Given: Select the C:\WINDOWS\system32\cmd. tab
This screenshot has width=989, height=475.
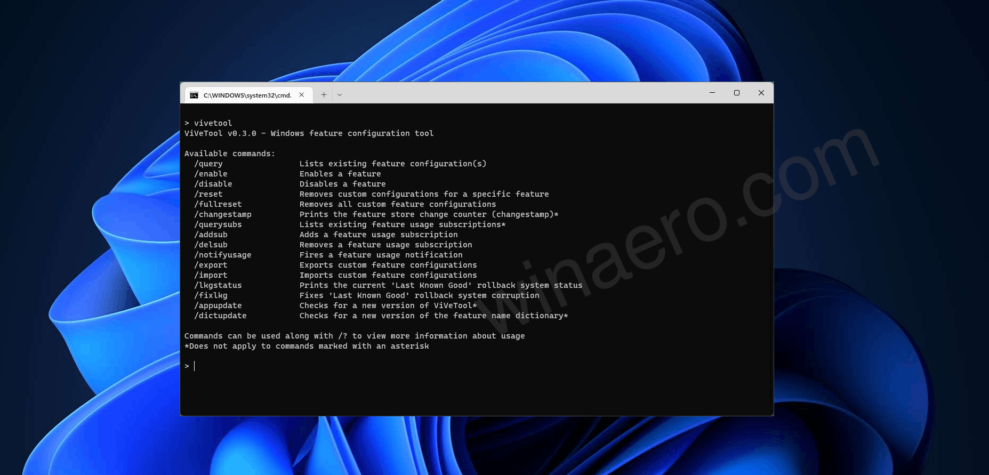Looking at the screenshot, I should 248,95.
